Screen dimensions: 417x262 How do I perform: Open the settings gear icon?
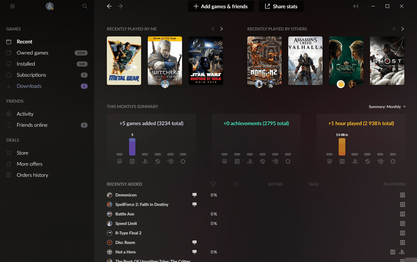tap(13, 6)
